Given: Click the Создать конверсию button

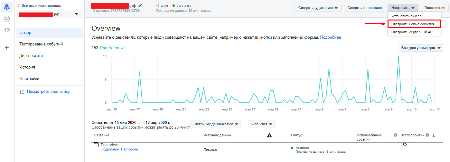Looking at the screenshot, I should point(364,8).
